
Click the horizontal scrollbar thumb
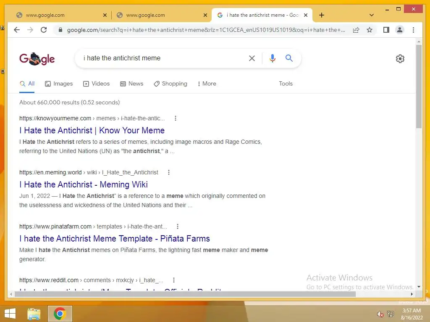185,294
